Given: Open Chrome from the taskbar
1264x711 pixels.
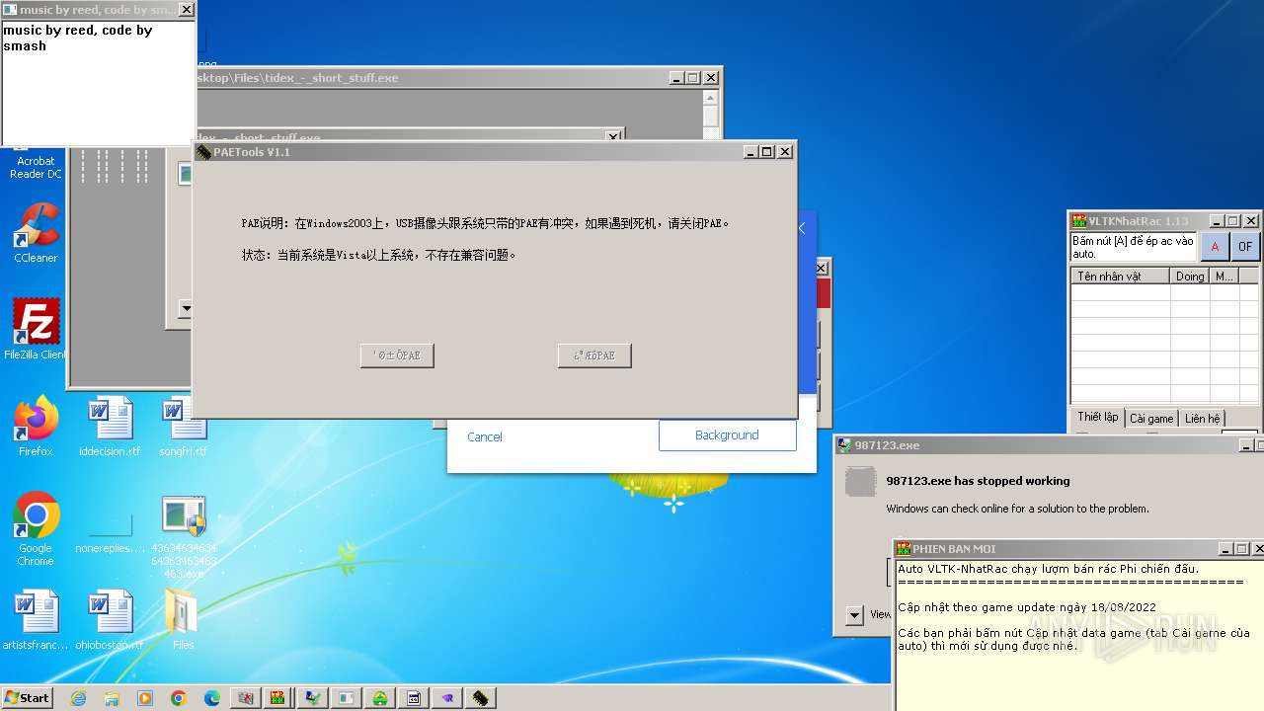Looking at the screenshot, I should tap(179, 698).
